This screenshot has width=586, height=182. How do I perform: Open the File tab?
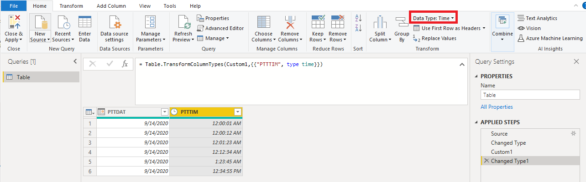tap(13, 6)
